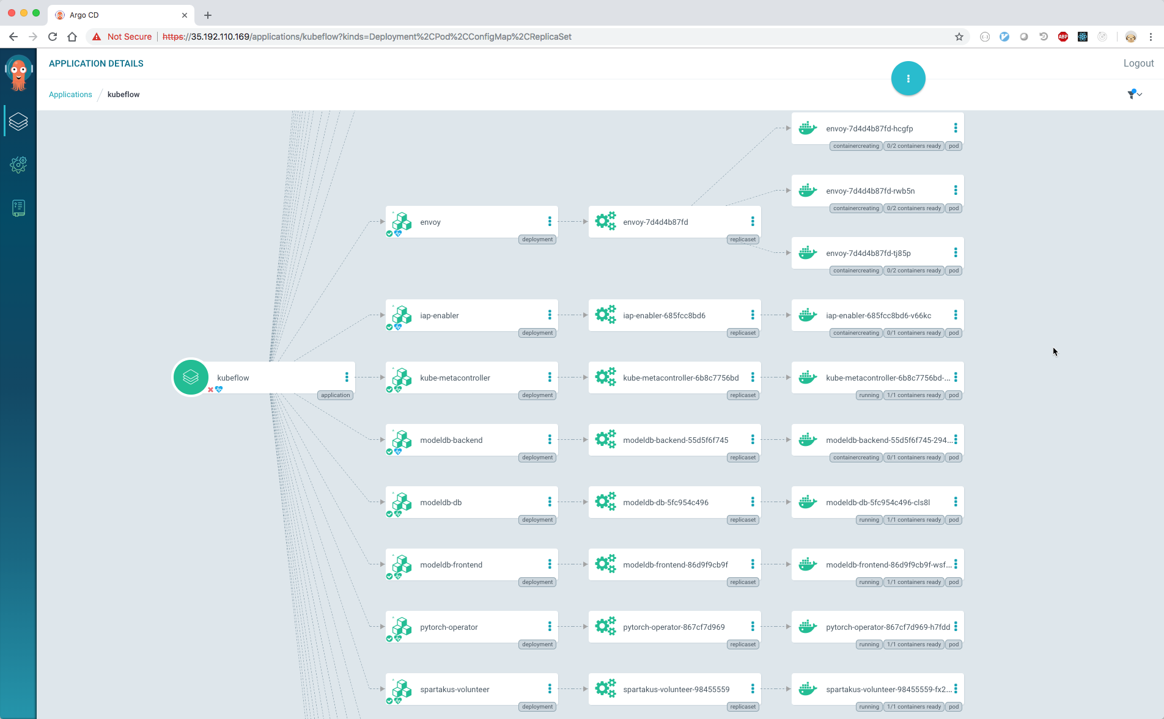1164x719 pixels.
Task: Open the Documentation sidebar icon
Action: coord(18,208)
